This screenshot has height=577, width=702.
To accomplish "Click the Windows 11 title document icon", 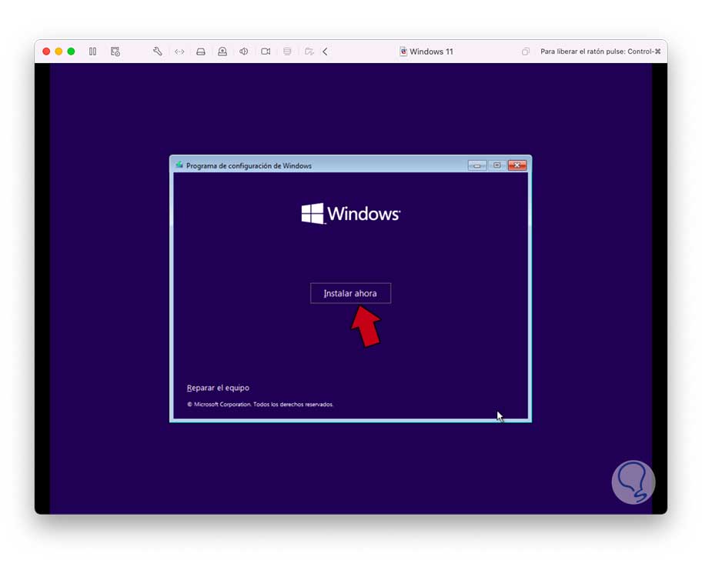I will (403, 52).
